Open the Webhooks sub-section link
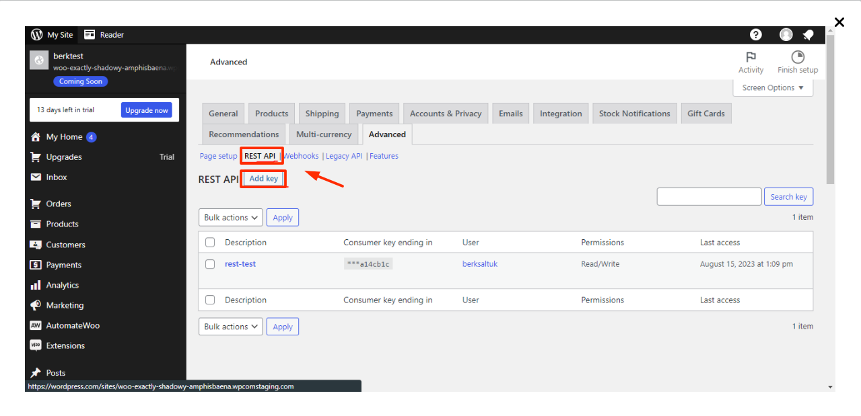The height and width of the screenshot is (416, 861). (x=301, y=156)
